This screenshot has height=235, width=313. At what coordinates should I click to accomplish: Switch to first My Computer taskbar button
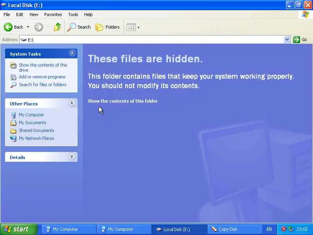click(x=68, y=229)
